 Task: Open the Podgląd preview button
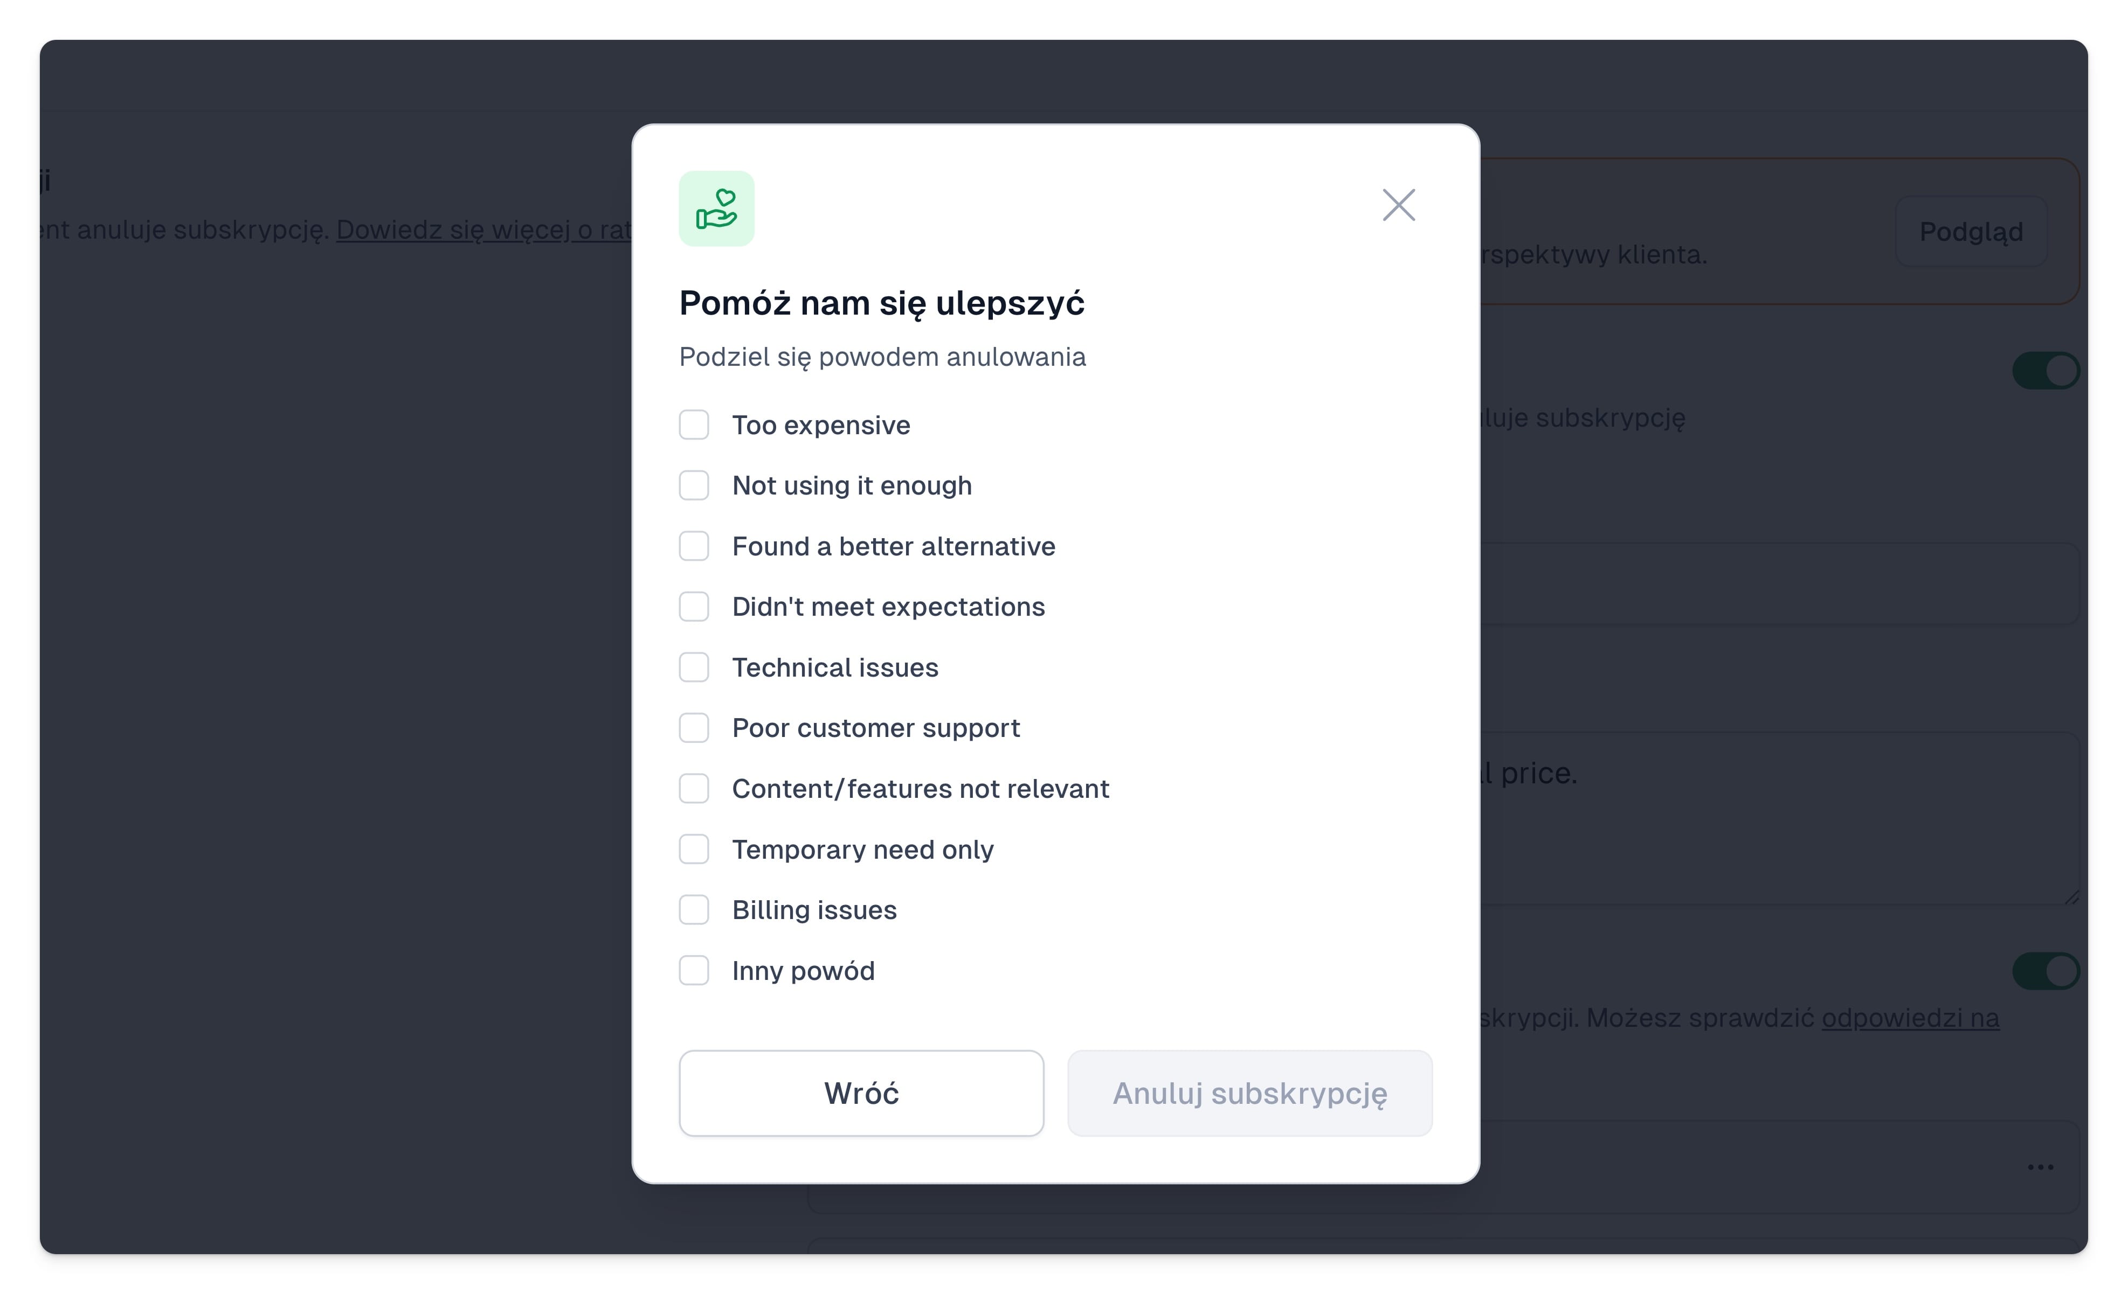[x=1971, y=231]
